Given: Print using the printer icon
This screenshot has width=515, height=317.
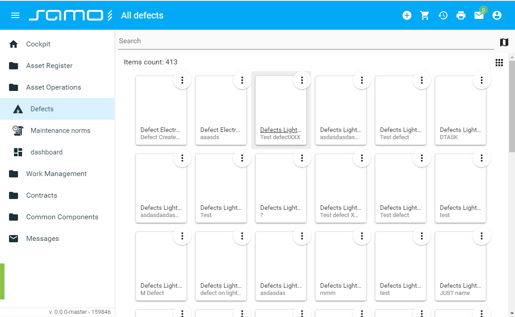Looking at the screenshot, I should (461, 15).
